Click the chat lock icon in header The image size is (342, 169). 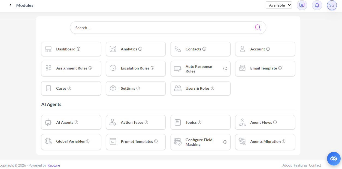pyautogui.click(x=302, y=5)
